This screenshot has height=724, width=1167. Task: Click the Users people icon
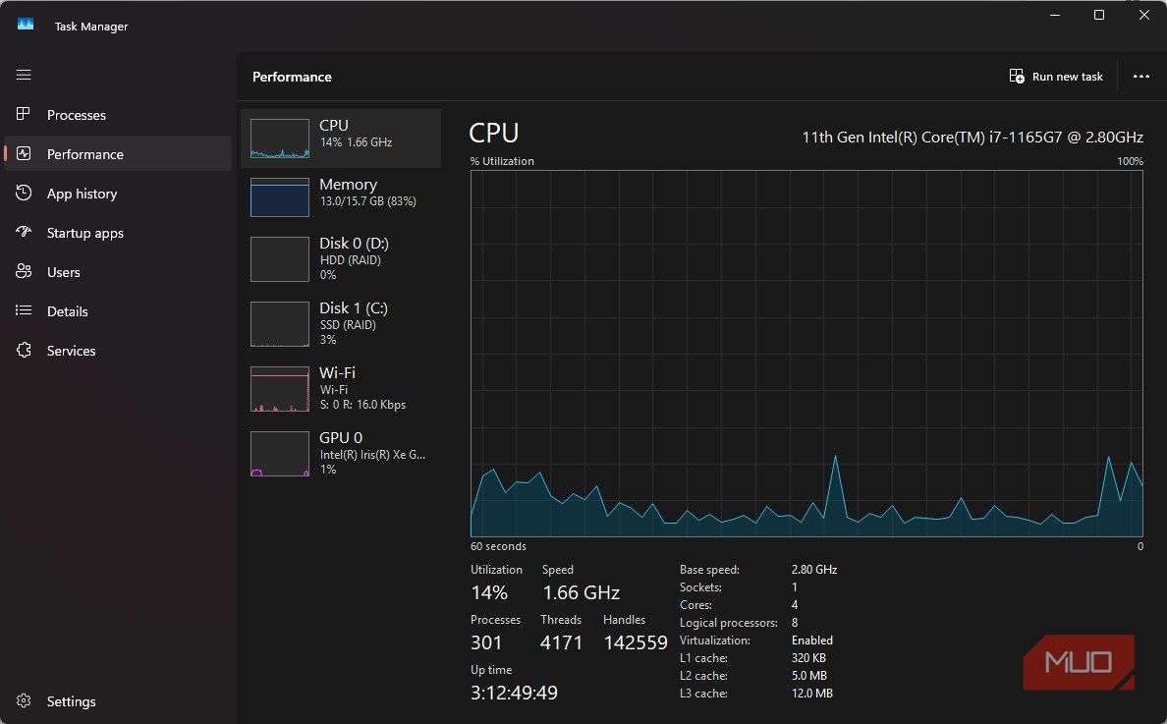click(24, 271)
